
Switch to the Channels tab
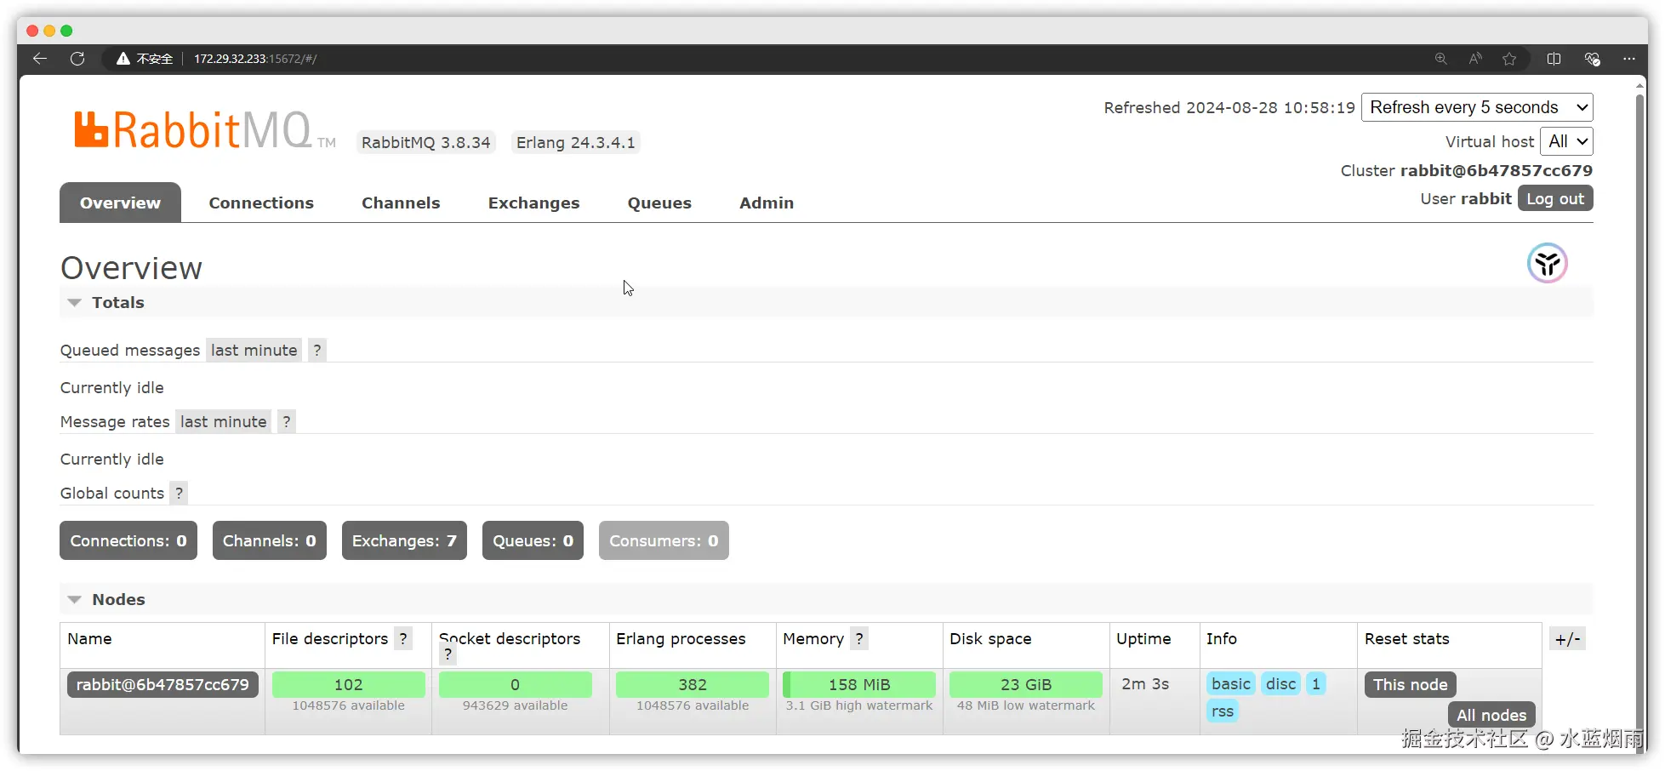click(401, 203)
